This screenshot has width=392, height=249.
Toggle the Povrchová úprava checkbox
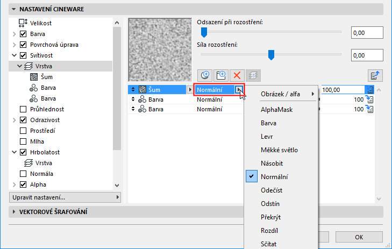pyautogui.click(x=23, y=45)
